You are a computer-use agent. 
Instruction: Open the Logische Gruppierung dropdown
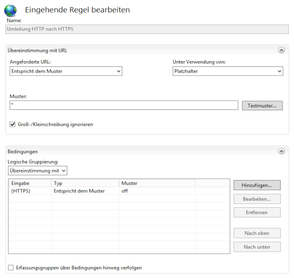(x=38, y=170)
